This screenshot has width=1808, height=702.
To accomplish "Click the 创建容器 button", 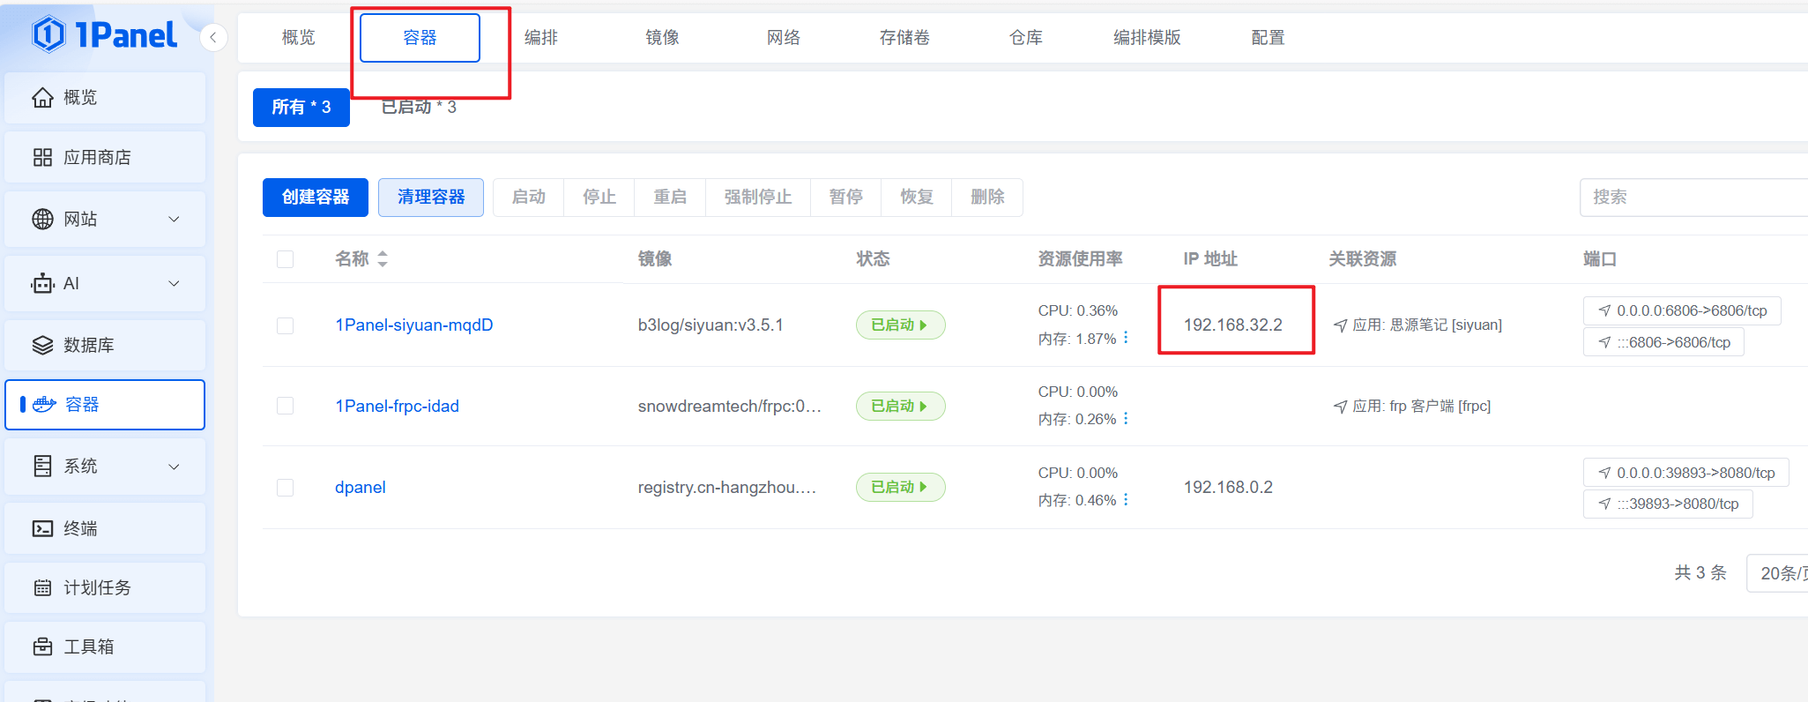I will pos(315,198).
